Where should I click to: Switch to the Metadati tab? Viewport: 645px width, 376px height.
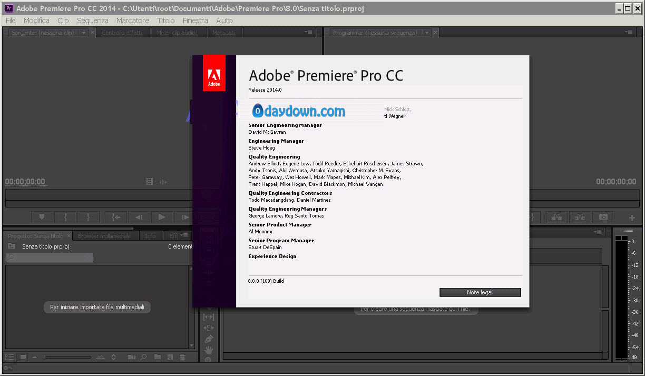click(x=224, y=33)
